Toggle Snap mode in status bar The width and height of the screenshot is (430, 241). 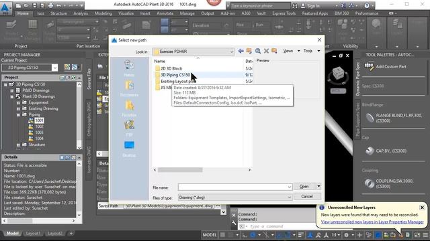pos(230,235)
